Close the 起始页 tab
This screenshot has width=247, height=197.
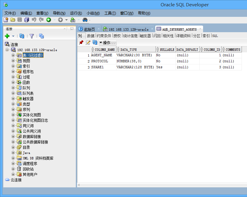99,29
